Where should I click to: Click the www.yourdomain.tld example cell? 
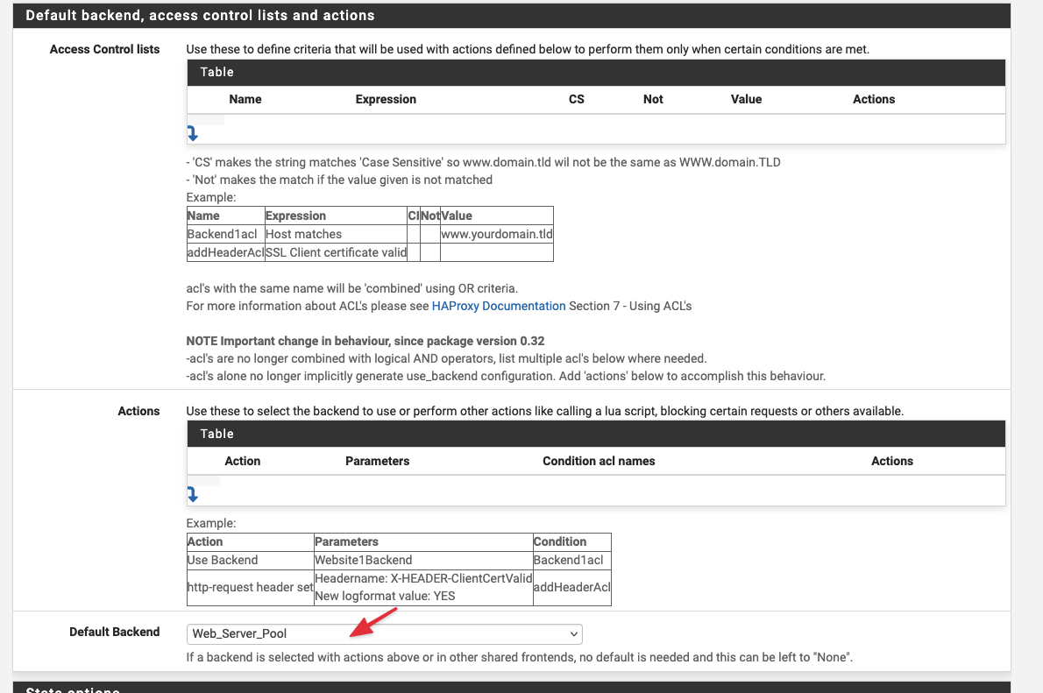(x=497, y=234)
